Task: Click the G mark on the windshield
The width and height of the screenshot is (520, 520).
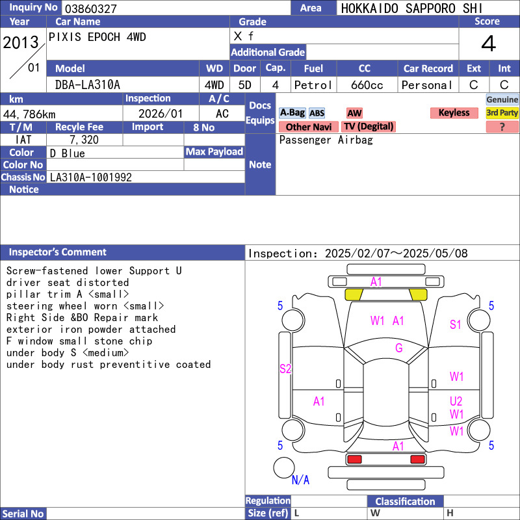Action: pyautogui.click(x=398, y=348)
